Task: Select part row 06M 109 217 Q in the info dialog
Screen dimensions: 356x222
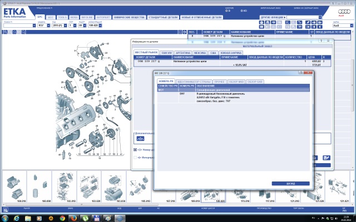Action: 233,63
